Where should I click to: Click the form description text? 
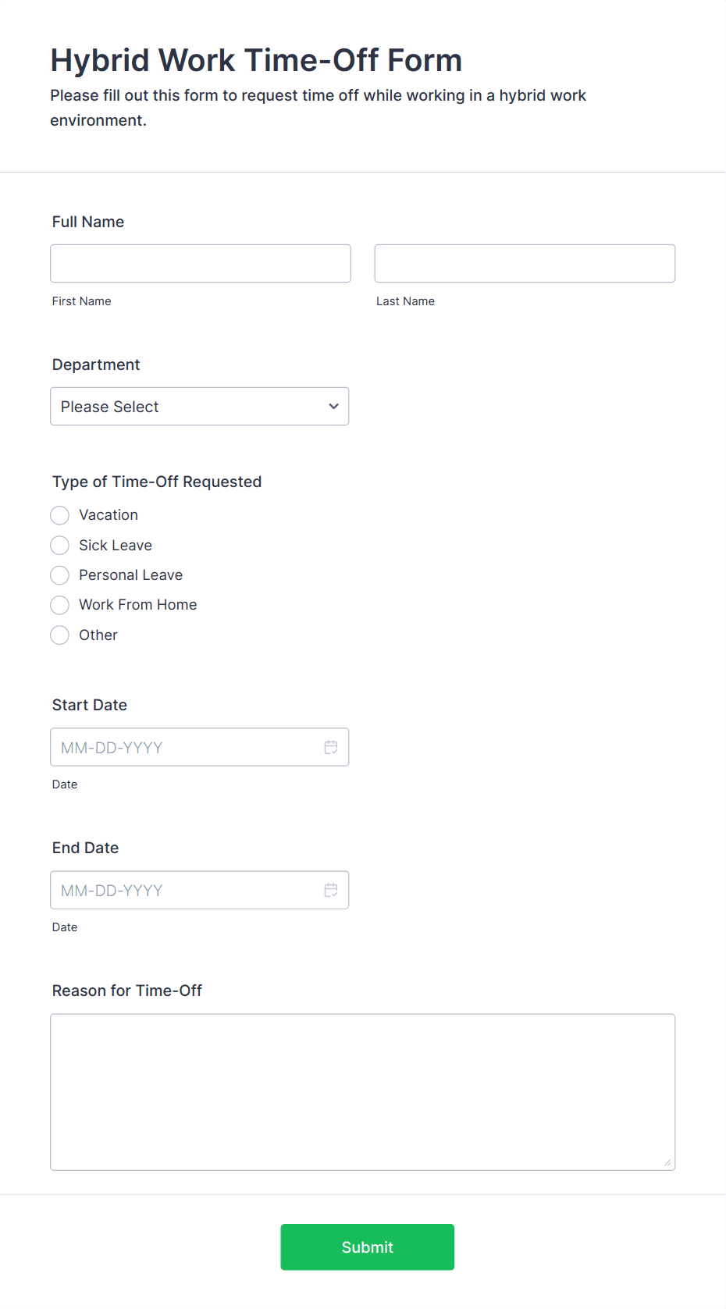tap(318, 107)
